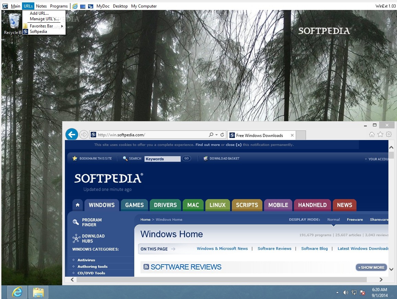Click the Find out more cookie link
The width and height of the screenshot is (397, 299).
click(x=208, y=145)
